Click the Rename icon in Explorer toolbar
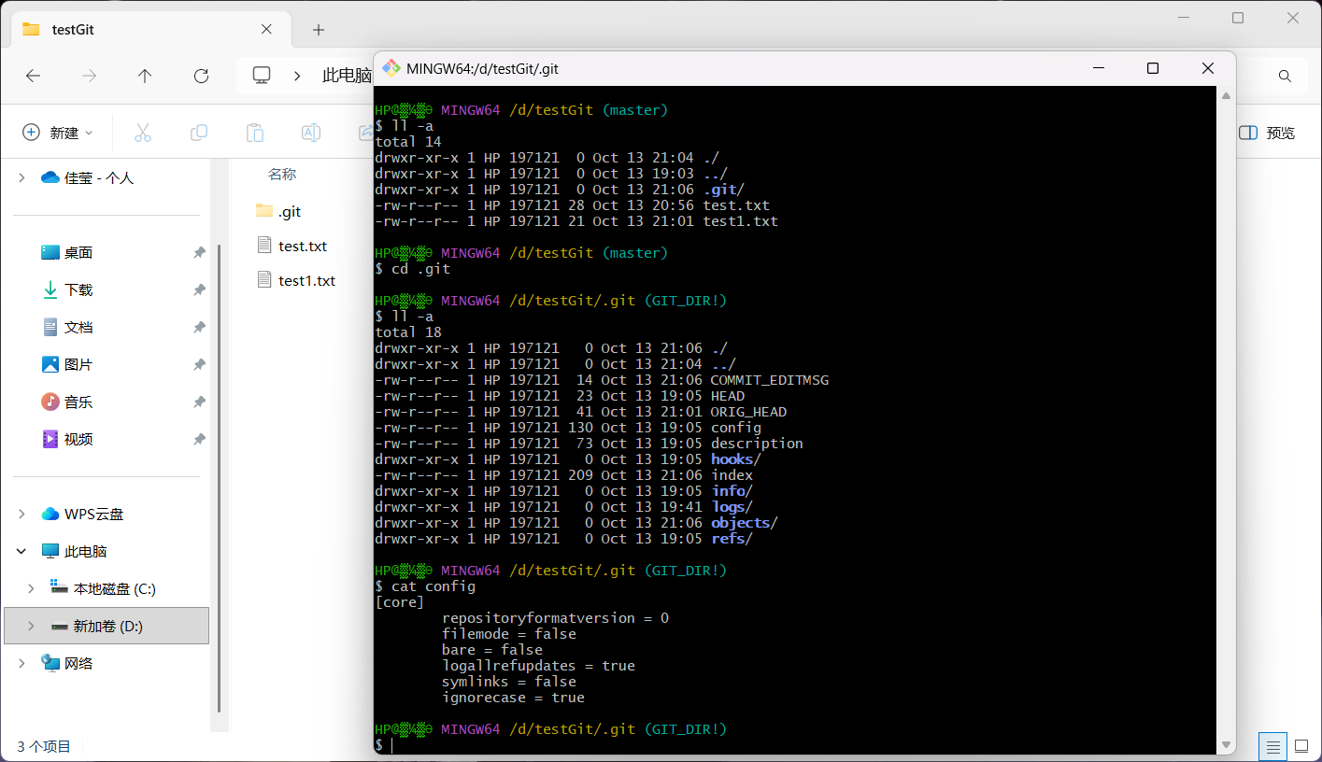Screen dimensions: 1322x762 click(x=311, y=133)
